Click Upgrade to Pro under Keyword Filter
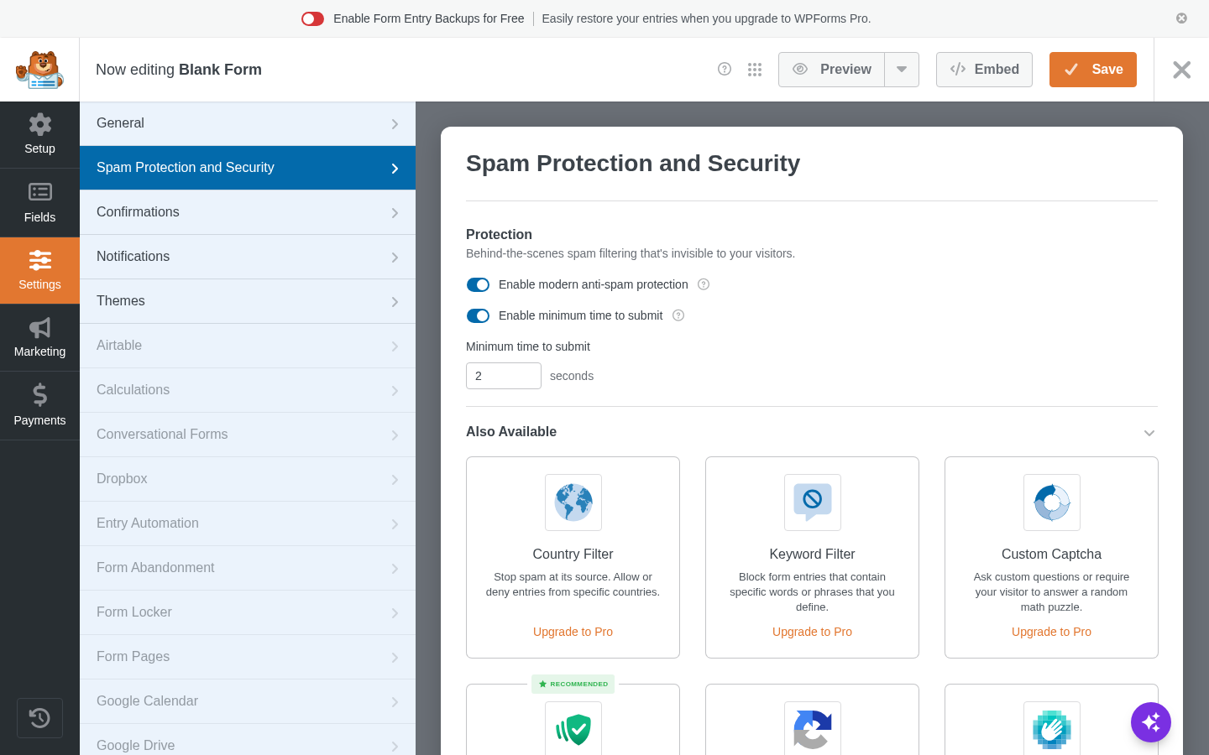Image resolution: width=1209 pixels, height=755 pixels. point(812,632)
